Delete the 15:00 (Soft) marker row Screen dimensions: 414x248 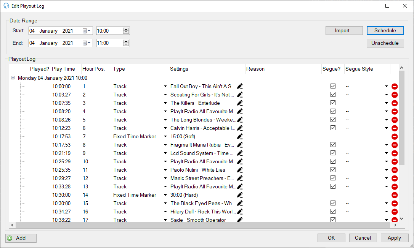(395, 136)
